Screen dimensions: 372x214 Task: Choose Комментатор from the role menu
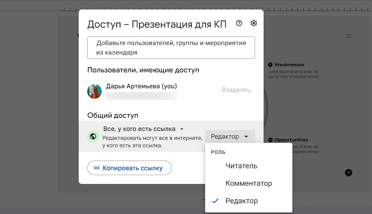[x=249, y=183]
